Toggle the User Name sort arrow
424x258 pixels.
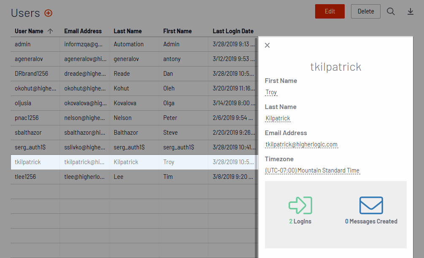click(x=50, y=31)
